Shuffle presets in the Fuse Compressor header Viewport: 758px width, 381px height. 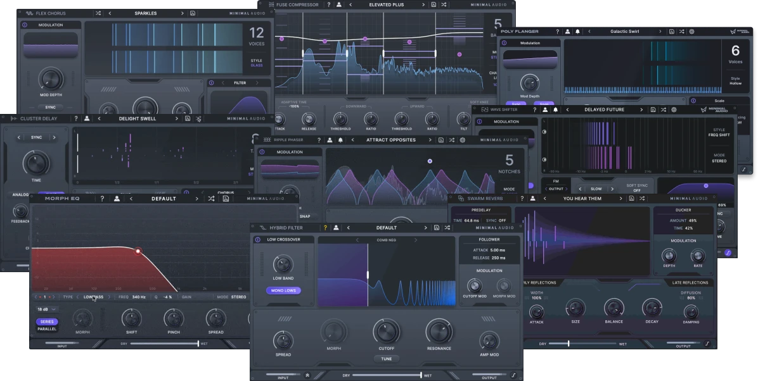click(x=444, y=4)
